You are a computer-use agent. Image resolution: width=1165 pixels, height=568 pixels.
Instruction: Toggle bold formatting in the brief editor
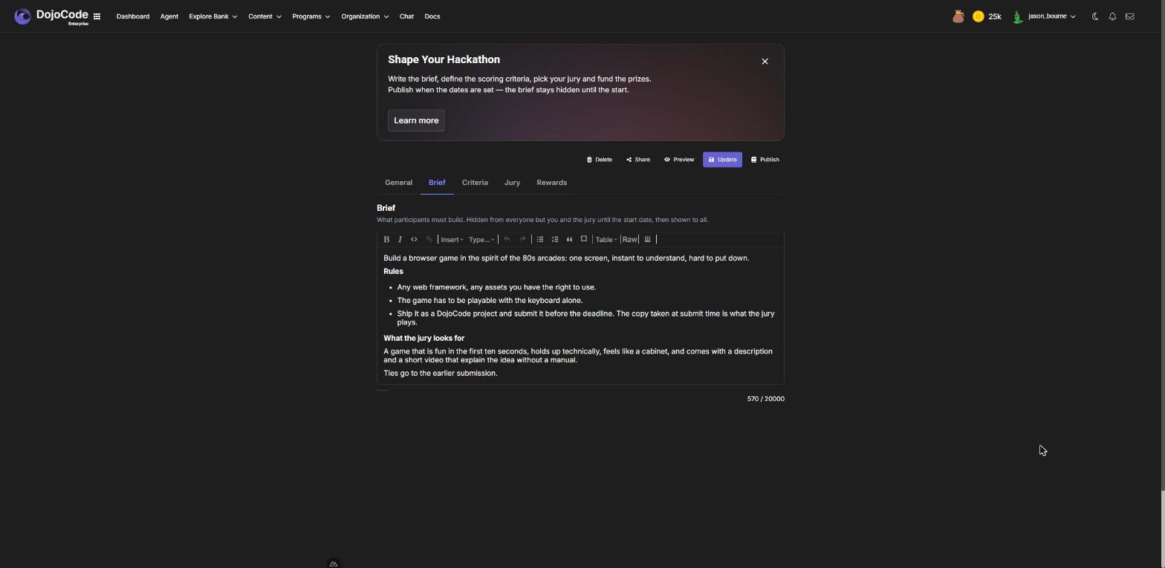pos(386,239)
